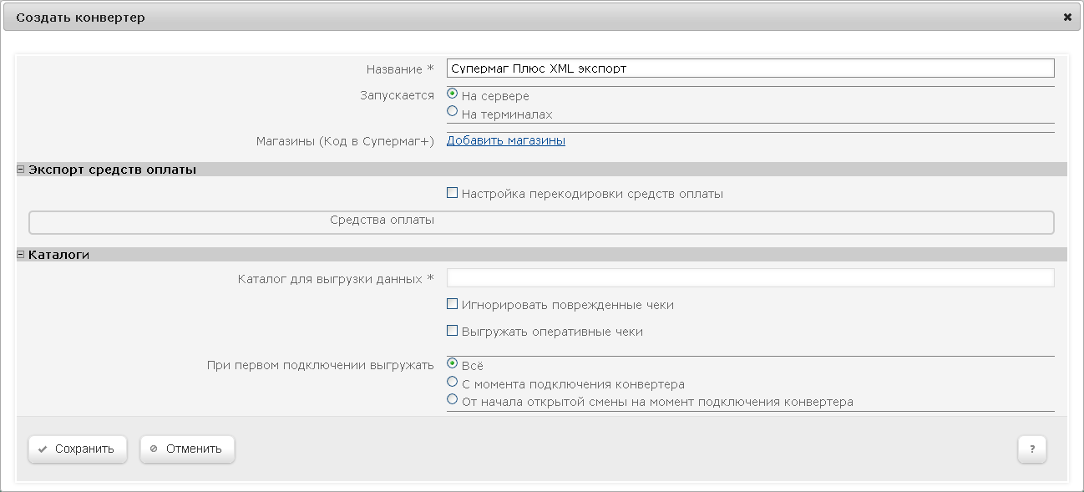Close the Создать конвертер dialog
Image resolution: width=1084 pixels, height=492 pixels.
(1067, 18)
